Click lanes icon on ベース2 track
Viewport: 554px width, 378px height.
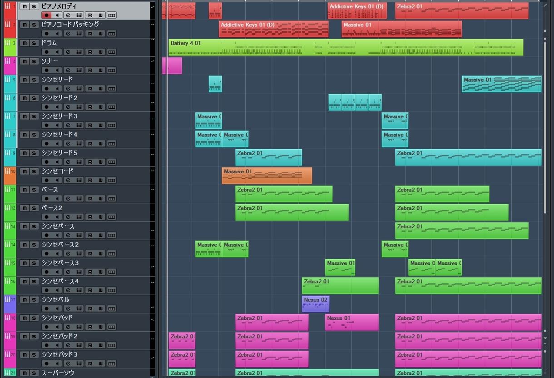pos(111,217)
